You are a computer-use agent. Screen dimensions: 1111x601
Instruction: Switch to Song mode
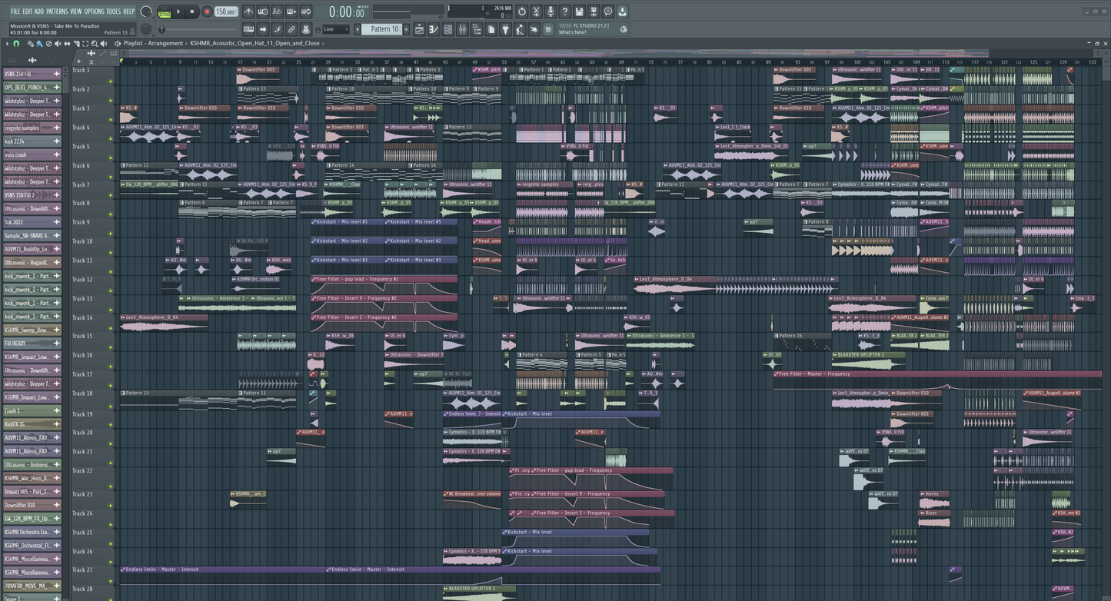164,14
